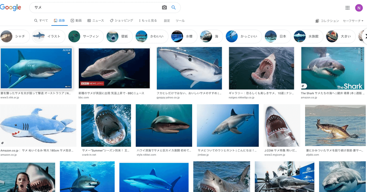
Task: Click the ショッピング tag icon
Action: (x=111, y=20)
